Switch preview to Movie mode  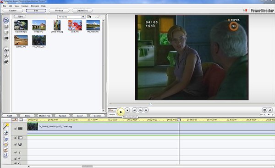pyautogui.click(x=112, y=114)
